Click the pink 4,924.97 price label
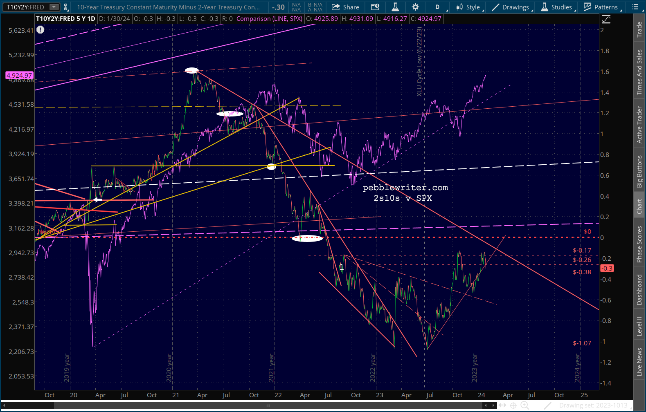The image size is (646, 412). point(19,75)
